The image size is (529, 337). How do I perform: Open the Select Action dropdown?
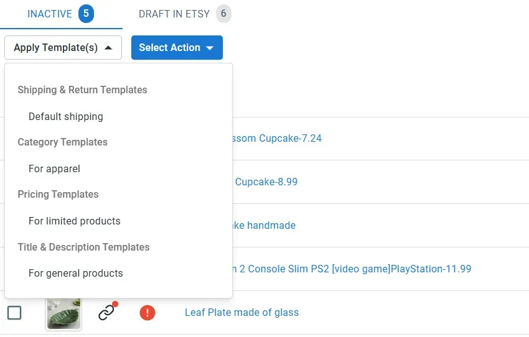pos(177,47)
